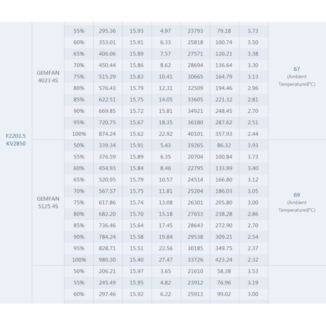
Task: Click the 3.93 efficiency cell
Action: click(x=253, y=145)
